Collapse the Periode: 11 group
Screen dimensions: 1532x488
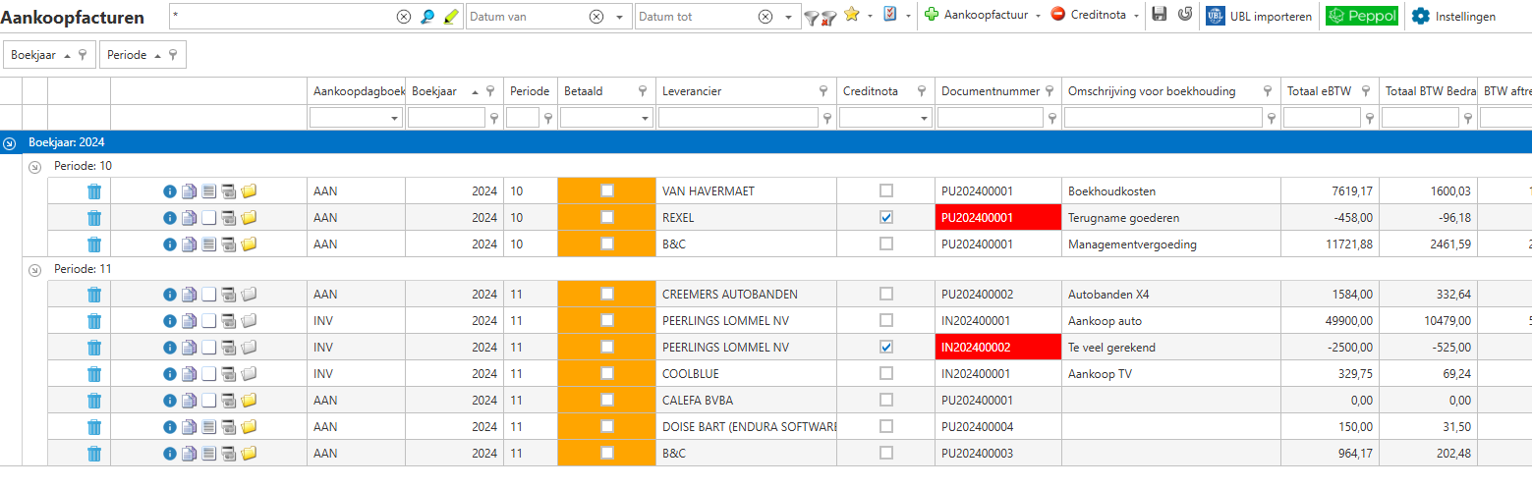35,270
